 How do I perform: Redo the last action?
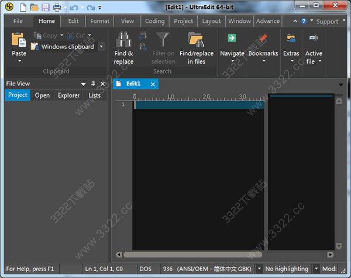pos(91,8)
